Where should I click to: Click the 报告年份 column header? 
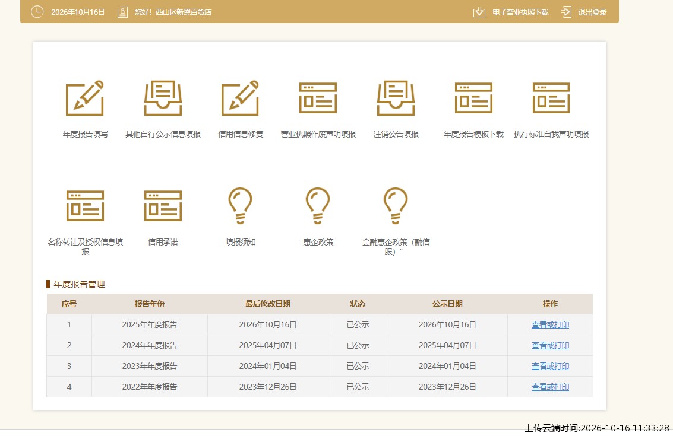pyautogui.click(x=149, y=304)
